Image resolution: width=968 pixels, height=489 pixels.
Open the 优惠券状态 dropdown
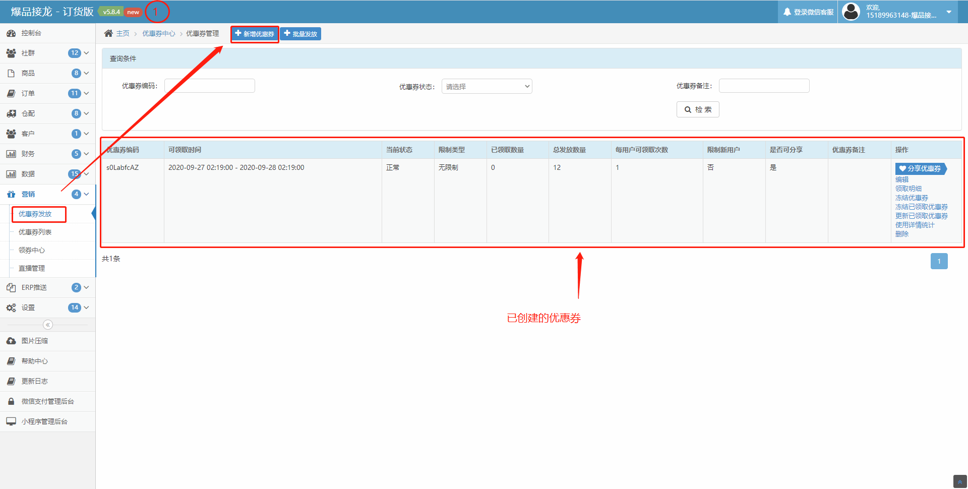click(x=487, y=87)
